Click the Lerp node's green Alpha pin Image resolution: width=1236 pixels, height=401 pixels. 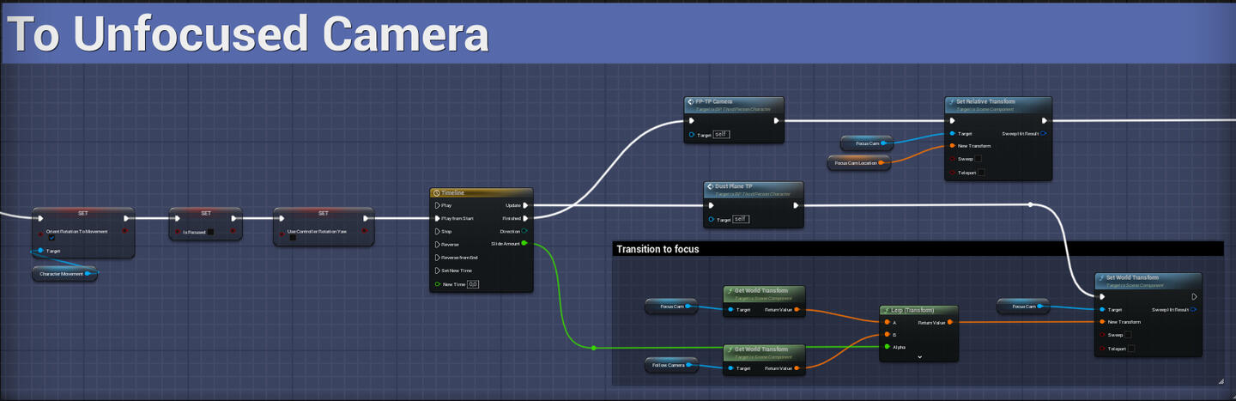tap(886, 347)
